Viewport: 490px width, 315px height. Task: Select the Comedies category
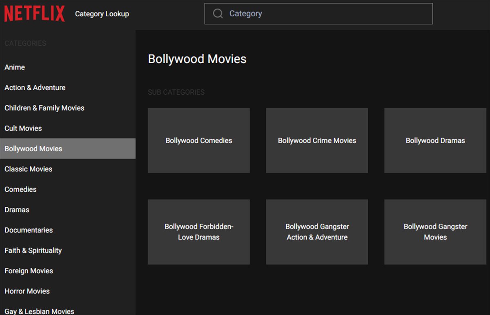pyautogui.click(x=20, y=189)
